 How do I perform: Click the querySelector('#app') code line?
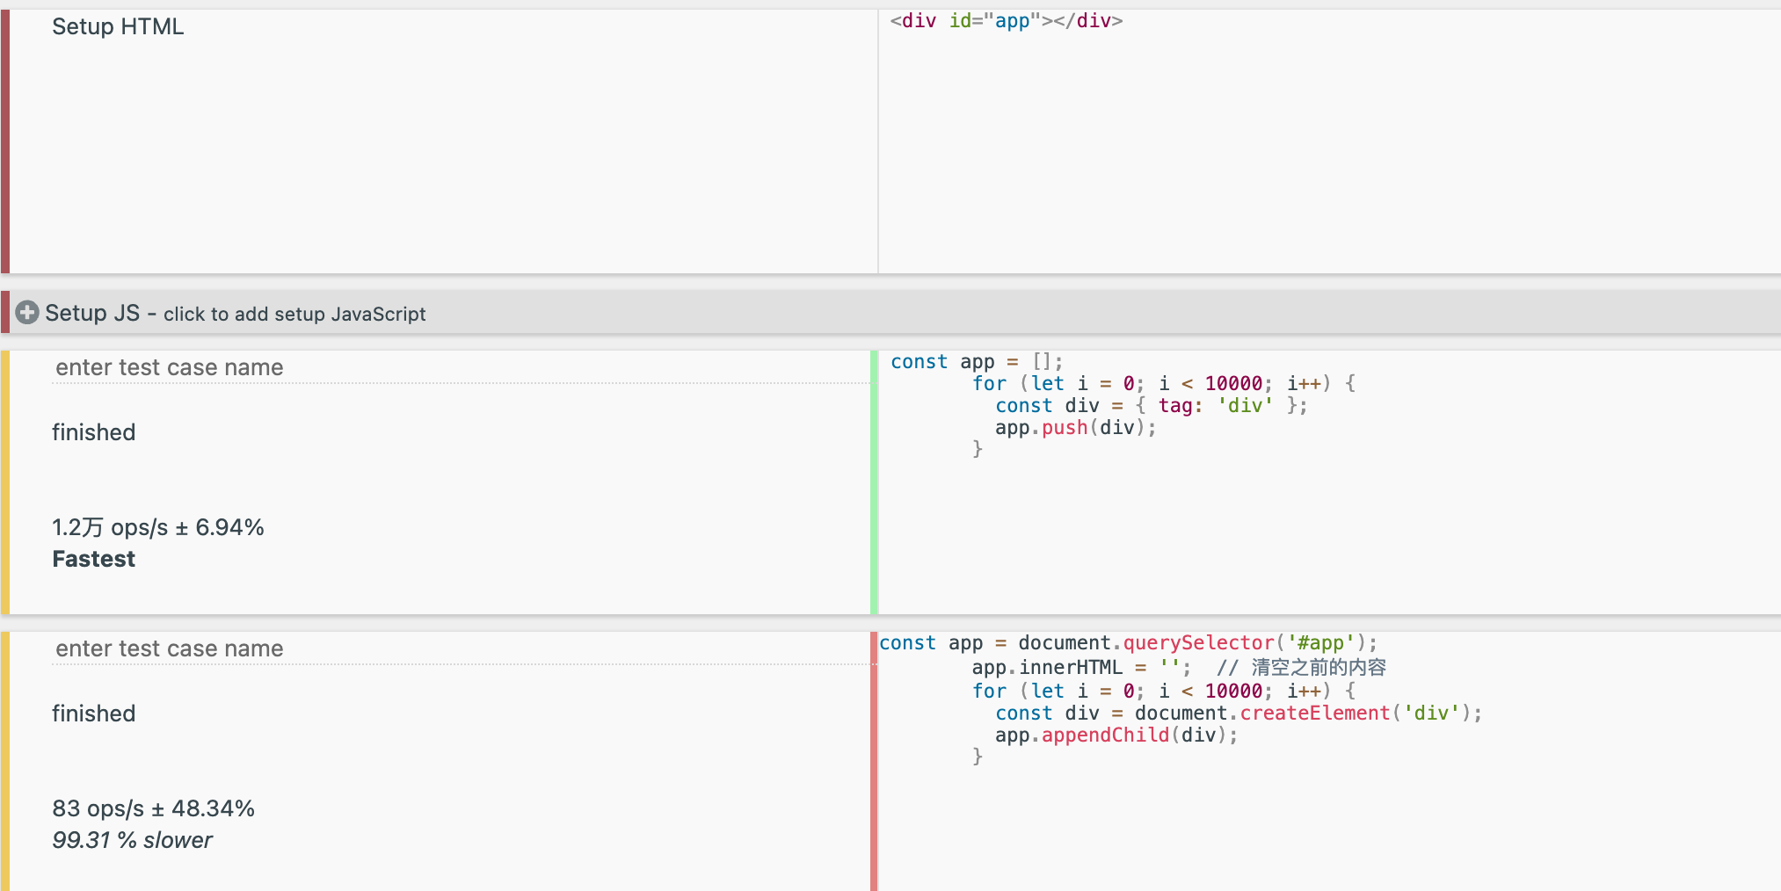(x=1129, y=643)
